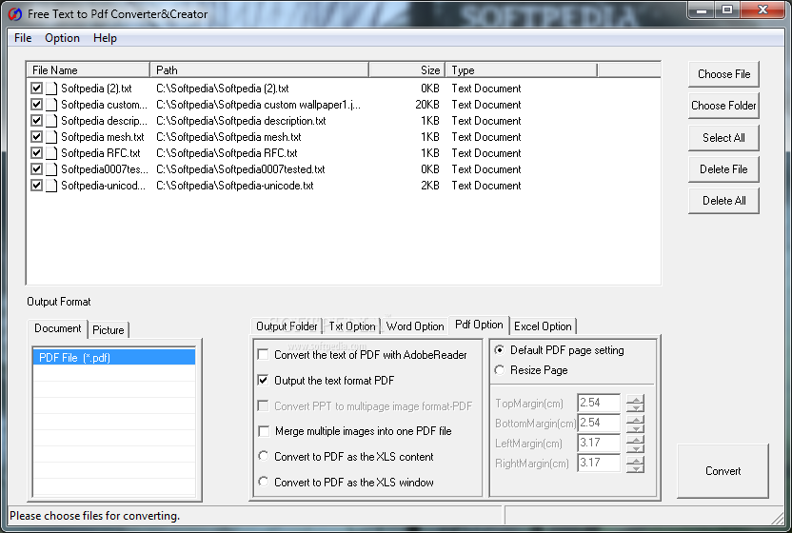Enable Convert the text of PDF with AdobeReader
Image resolution: width=792 pixels, height=533 pixels.
pos(263,355)
